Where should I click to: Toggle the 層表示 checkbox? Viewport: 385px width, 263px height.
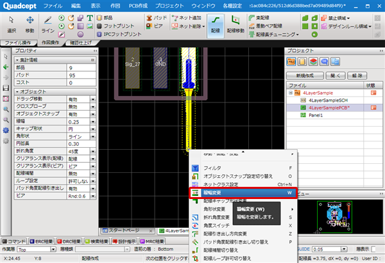tap(373, 250)
